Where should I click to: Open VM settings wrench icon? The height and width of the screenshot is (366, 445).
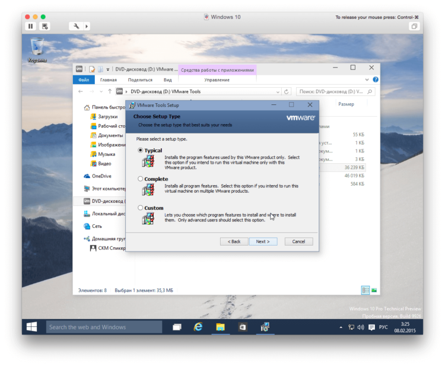pos(77,26)
